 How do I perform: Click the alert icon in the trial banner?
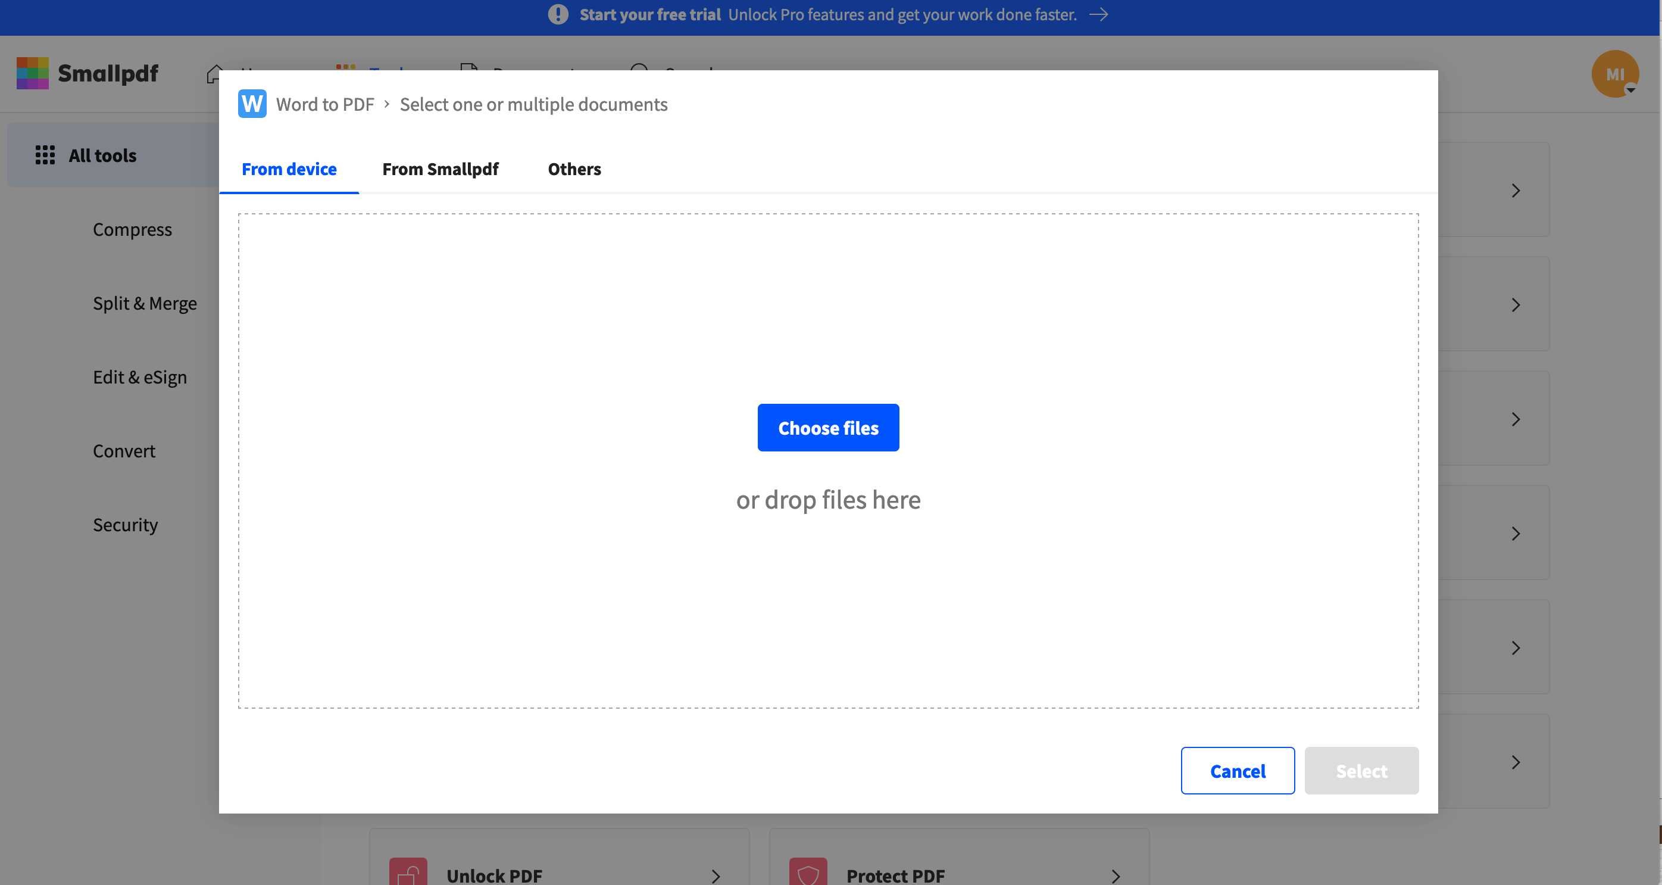[x=556, y=14]
